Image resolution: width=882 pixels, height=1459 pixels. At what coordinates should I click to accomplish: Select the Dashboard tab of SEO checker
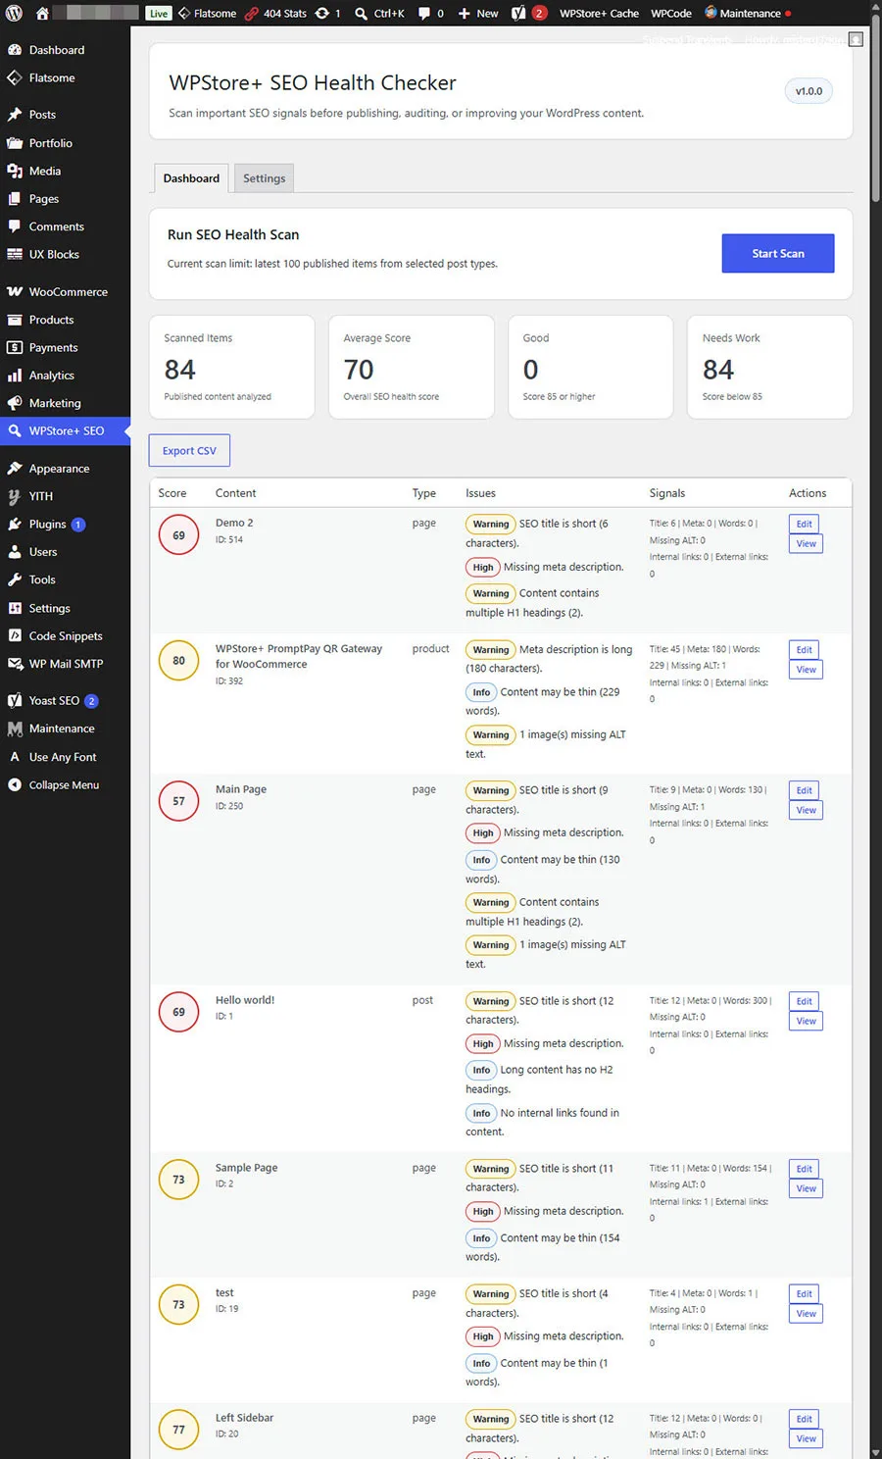191,178
